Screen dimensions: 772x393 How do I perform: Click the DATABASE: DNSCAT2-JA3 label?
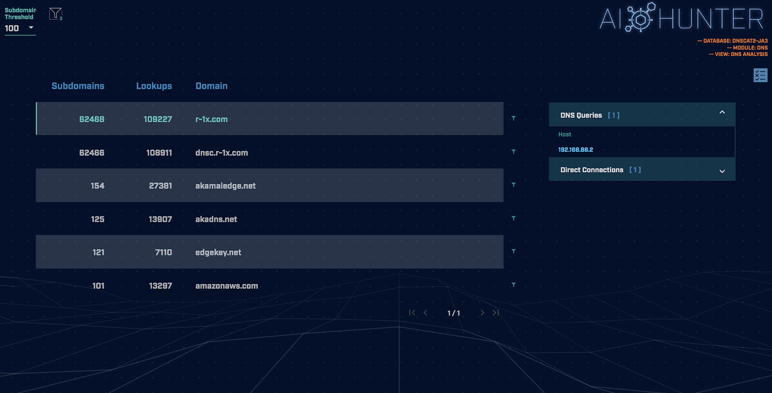coord(732,41)
